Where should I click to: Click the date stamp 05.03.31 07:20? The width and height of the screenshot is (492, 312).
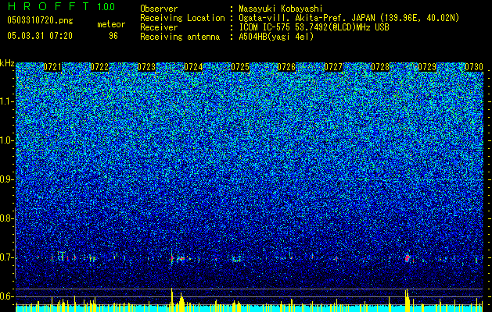(40, 36)
